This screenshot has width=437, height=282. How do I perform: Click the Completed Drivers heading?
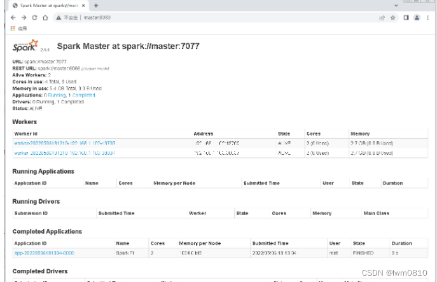(x=40, y=271)
